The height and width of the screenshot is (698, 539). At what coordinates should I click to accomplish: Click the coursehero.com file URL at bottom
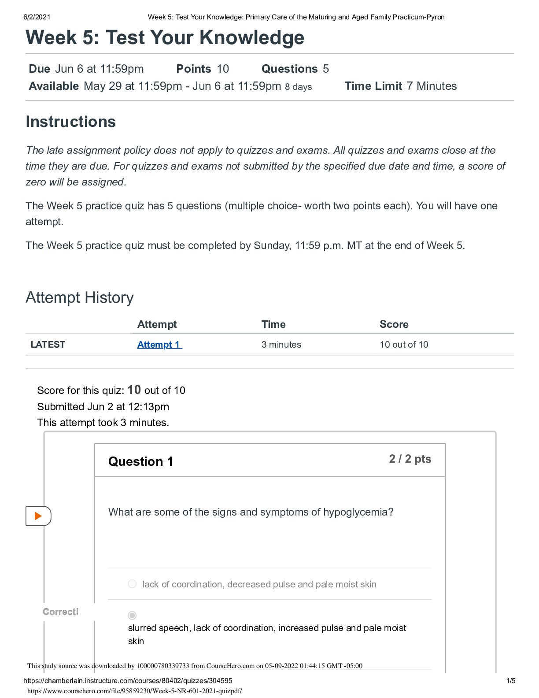(x=135, y=691)
